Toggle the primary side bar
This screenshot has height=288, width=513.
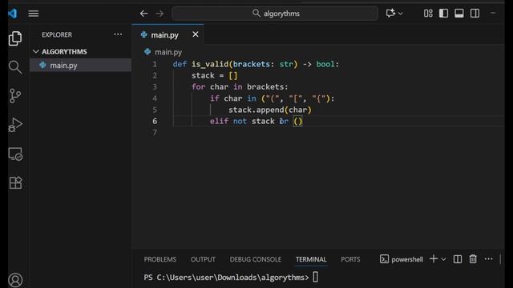[x=443, y=14]
